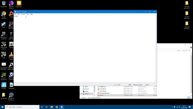Select the topmost Star Wars Episode folder
The height and width of the screenshot is (109, 193).
pos(187,5)
